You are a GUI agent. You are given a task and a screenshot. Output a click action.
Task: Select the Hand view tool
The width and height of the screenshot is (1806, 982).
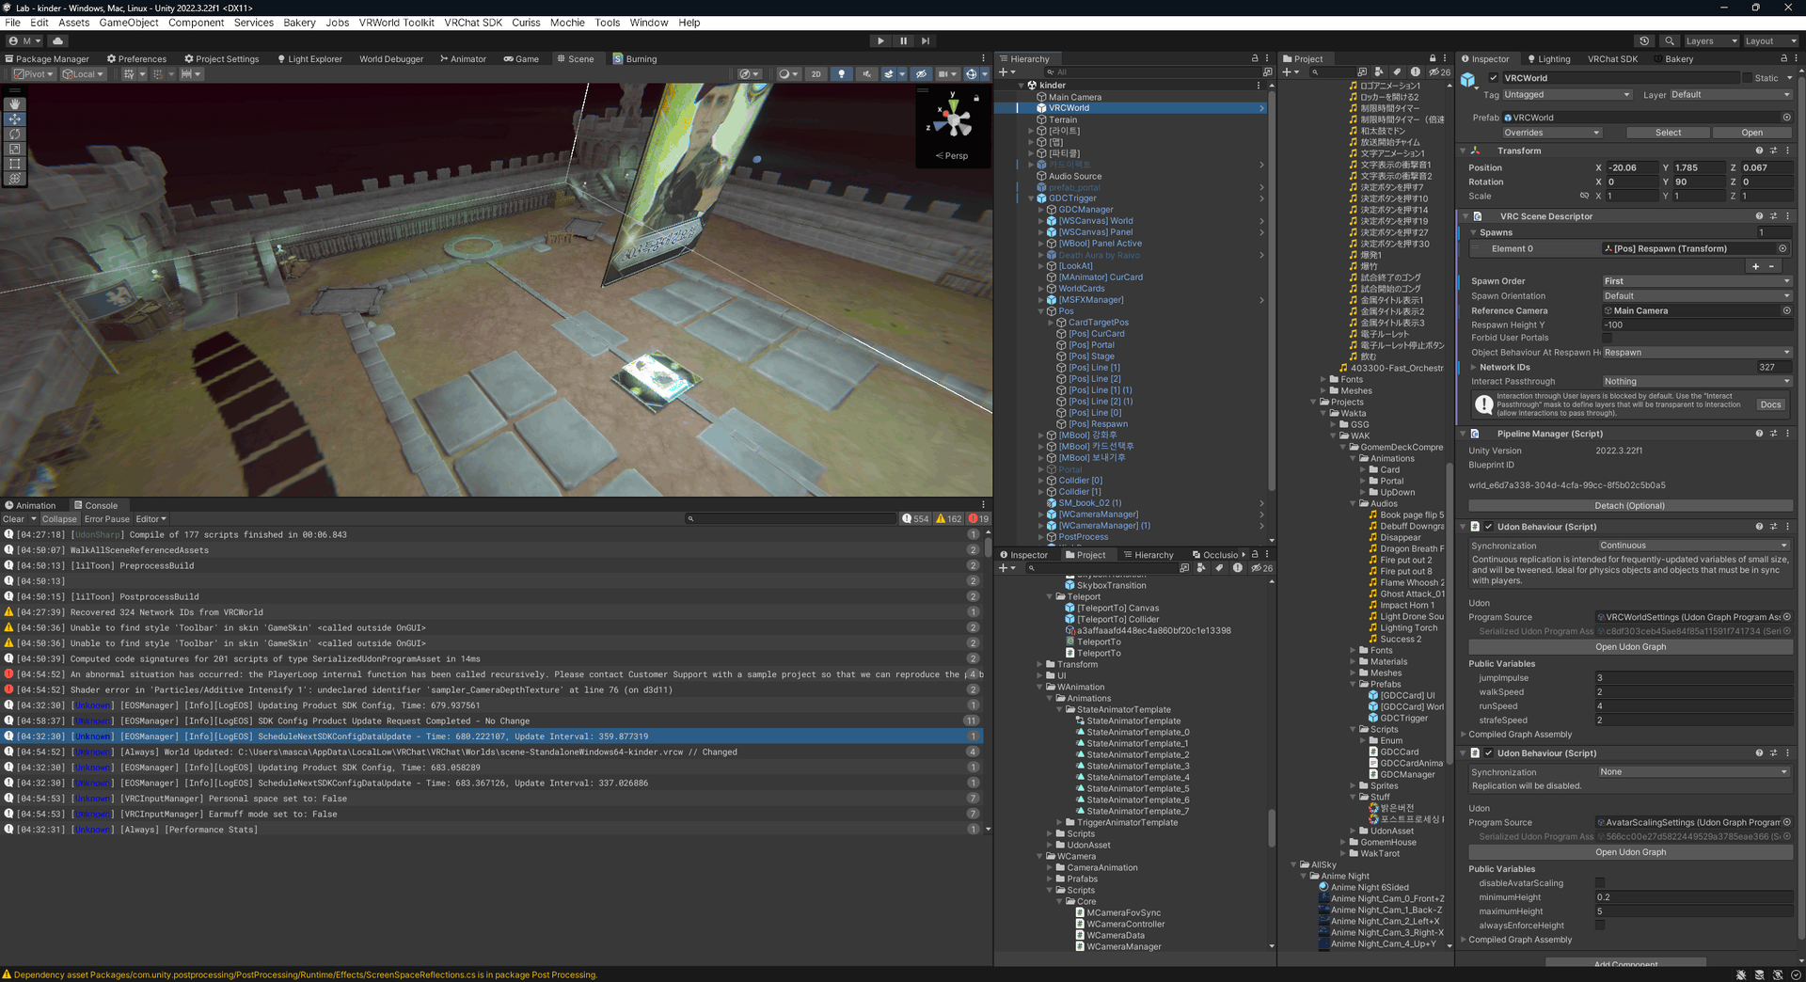point(14,104)
